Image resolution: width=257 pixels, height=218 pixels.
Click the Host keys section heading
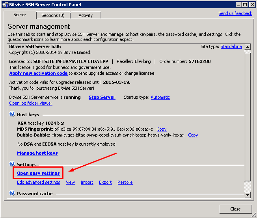28,115
